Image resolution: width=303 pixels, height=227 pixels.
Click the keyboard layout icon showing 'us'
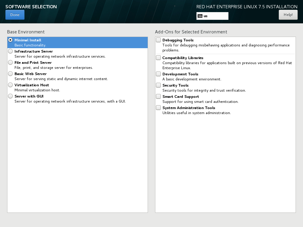[201, 16]
